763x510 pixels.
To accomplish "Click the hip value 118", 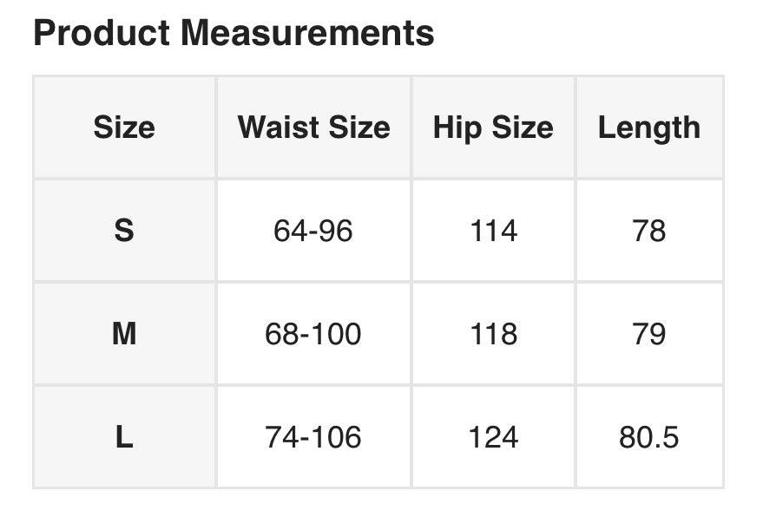I will click(x=493, y=334).
